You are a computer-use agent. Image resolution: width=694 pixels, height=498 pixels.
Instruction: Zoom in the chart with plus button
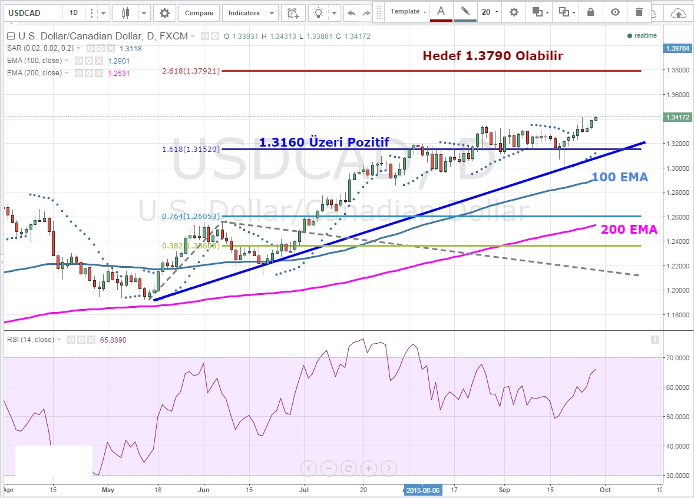[368, 469]
